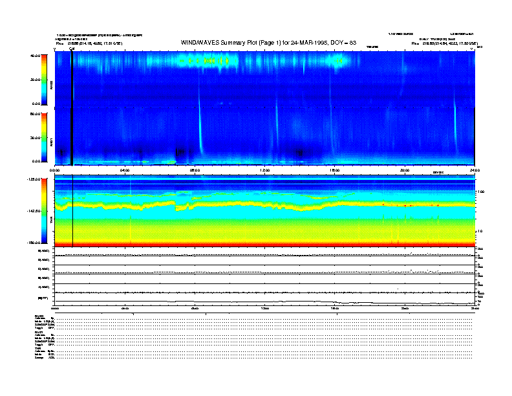
Task: Click the -125.00 value on TNR scale
Action: tap(34, 179)
